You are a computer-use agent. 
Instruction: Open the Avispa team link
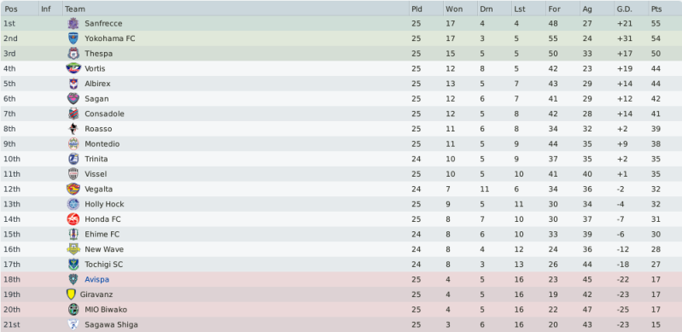pyautogui.click(x=96, y=279)
